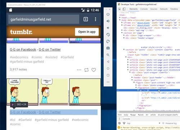Viewport: 180px width, 130px height.
Task: Click the tumblr logo in banner
Action: [21, 32]
